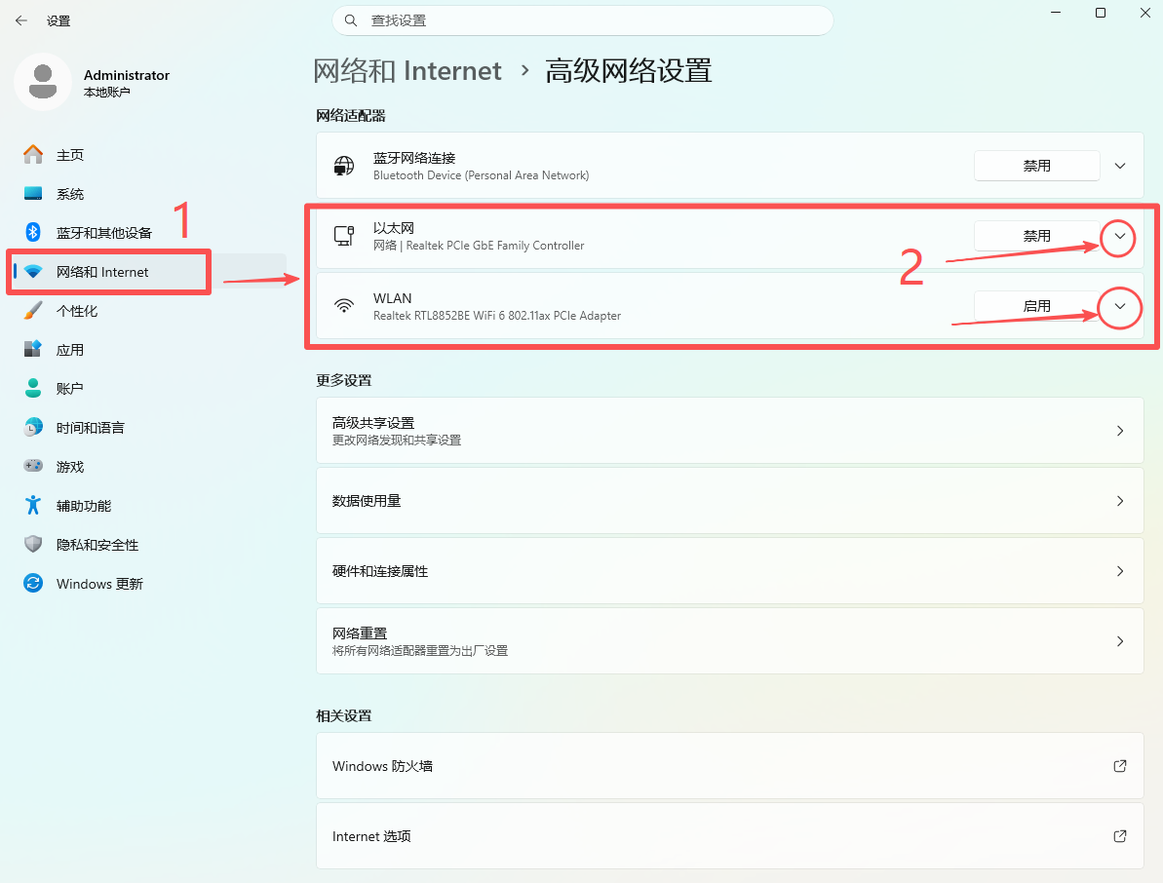Image resolution: width=1163 pixels, height=883 pixels.
Task: Click the back arrow icon
Action: click(20, 20)
